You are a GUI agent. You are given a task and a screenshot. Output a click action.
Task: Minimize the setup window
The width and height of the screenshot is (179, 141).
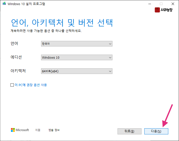pyautogui.click(x=150, y=4)
